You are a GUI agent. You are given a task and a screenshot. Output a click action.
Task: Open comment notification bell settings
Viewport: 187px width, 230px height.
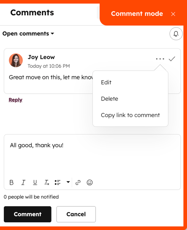pyautogui.click(x=176, y=34)
